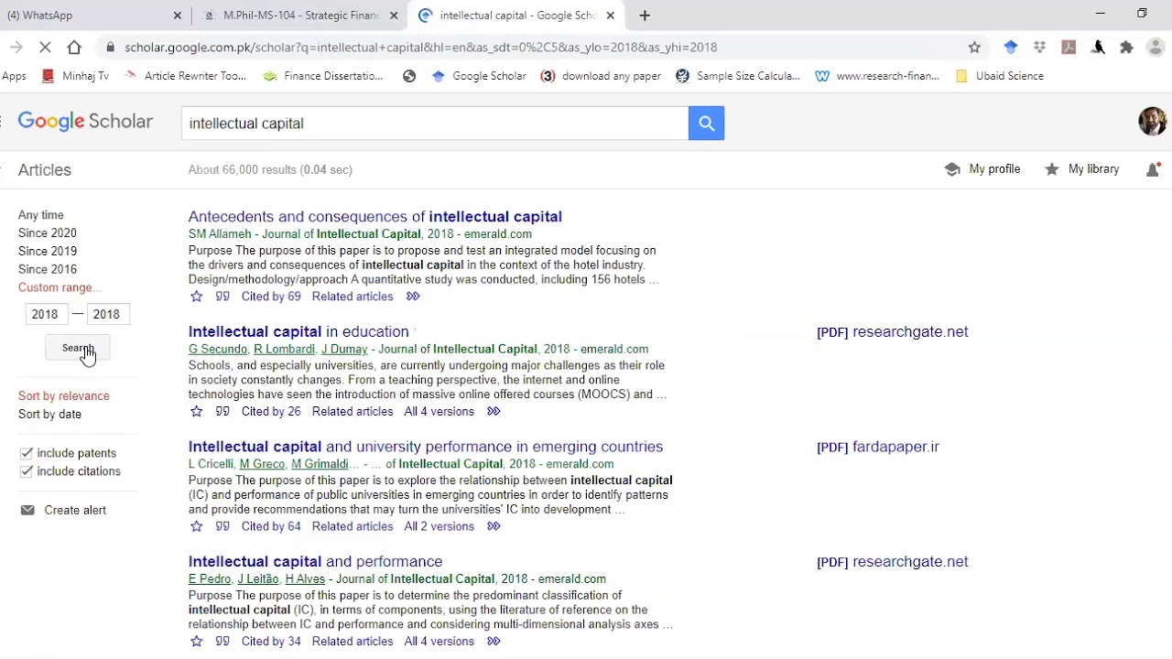Cite the 'university performance in emerging countries' result

click(222, 526)
